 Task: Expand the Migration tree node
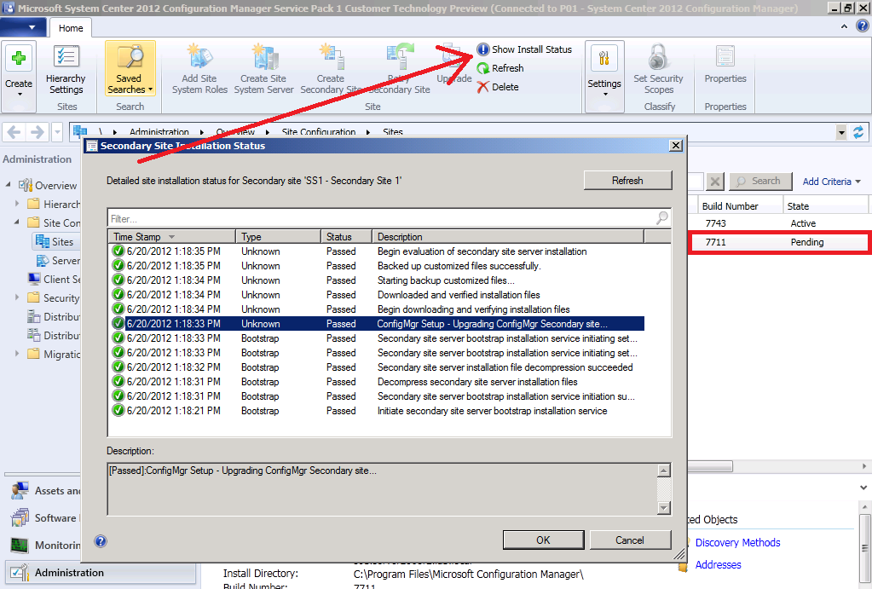tap(17, 354)
